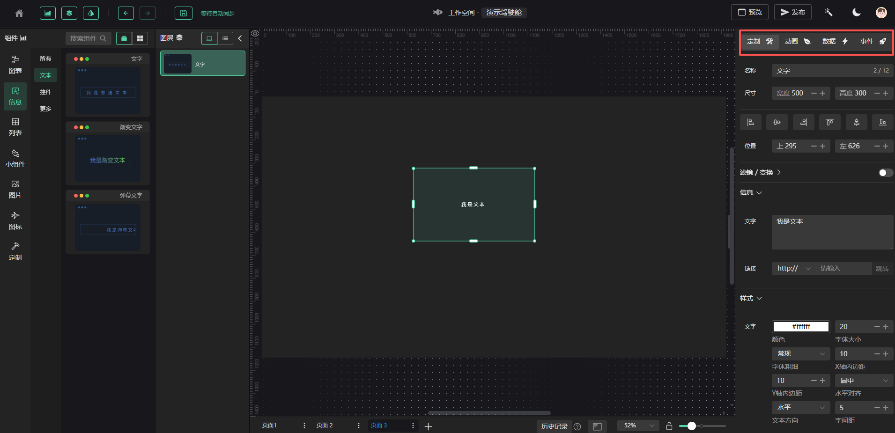Collapse the layers panel with arrow
The height and width of the screenshot is (433, 895).
click(x=240, y=38)
